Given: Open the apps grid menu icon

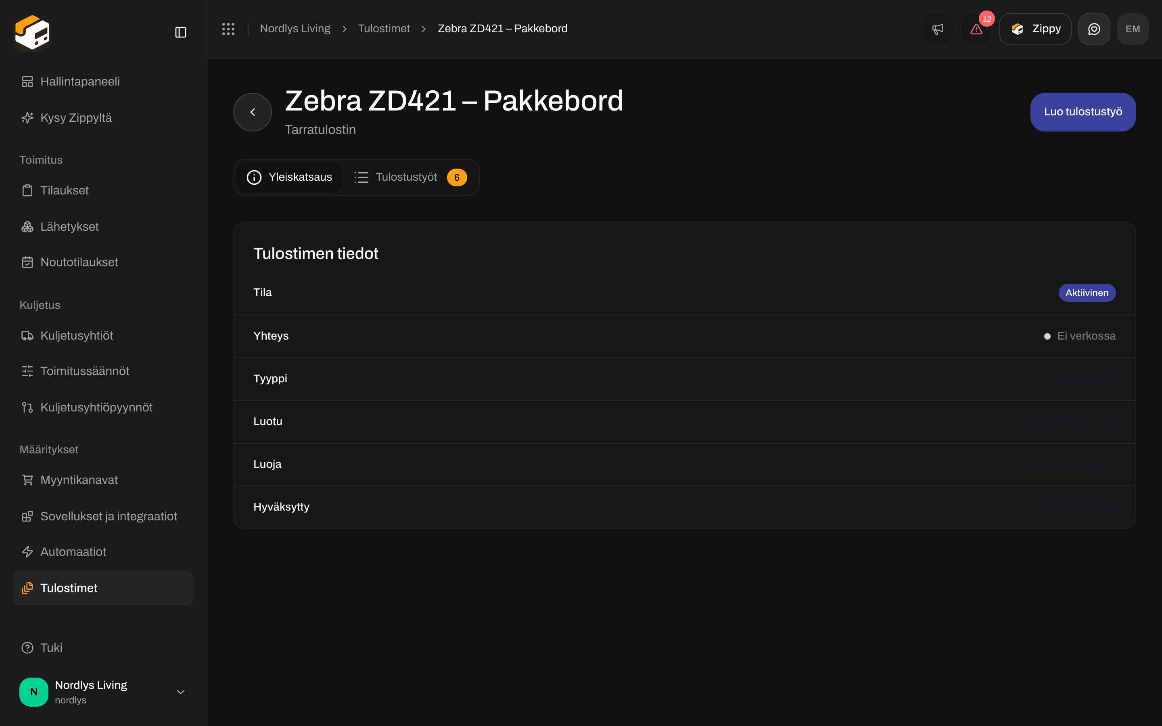Looking at the screenshot, I should 228,29.
